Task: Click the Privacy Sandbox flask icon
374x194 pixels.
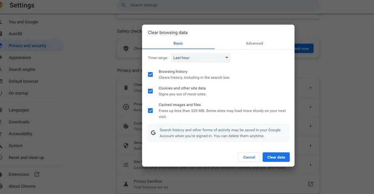Action: pos(126,184)
